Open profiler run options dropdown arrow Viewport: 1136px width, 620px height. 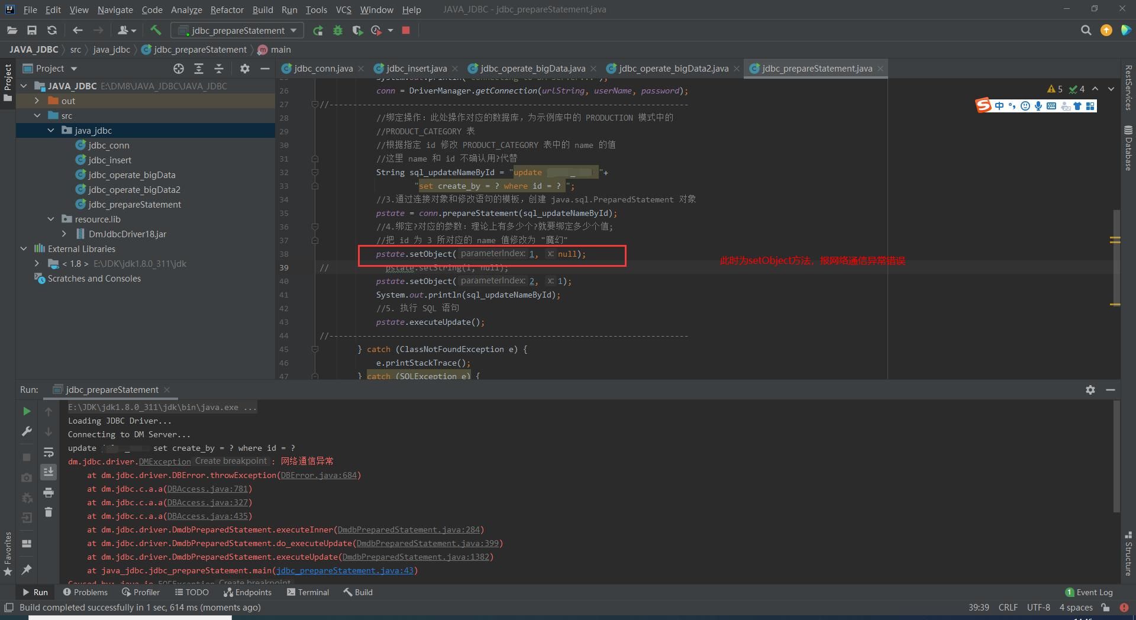(x=390, y=30)
